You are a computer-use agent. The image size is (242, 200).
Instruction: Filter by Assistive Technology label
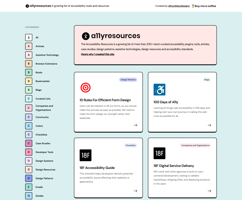(47, 55)
